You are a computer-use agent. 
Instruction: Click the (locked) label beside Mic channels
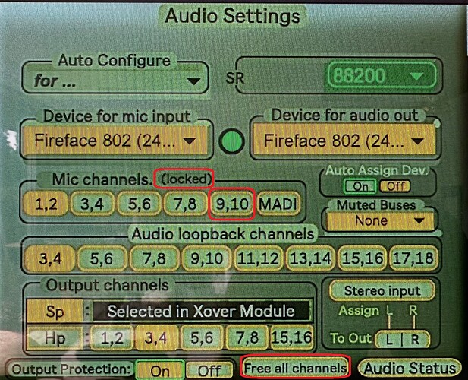point(186,179)
